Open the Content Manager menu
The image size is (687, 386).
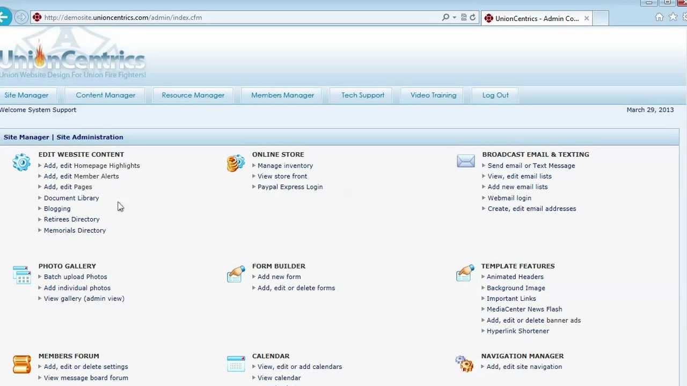pos(106,95)
